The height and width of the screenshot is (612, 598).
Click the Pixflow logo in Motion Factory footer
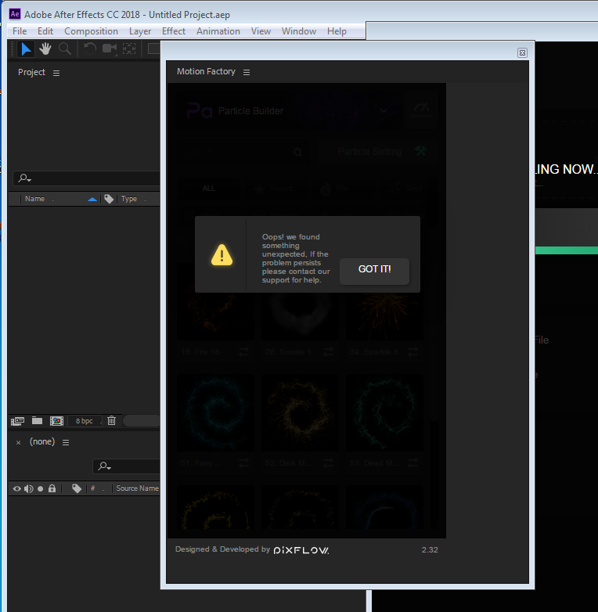(x=301, y=550)
